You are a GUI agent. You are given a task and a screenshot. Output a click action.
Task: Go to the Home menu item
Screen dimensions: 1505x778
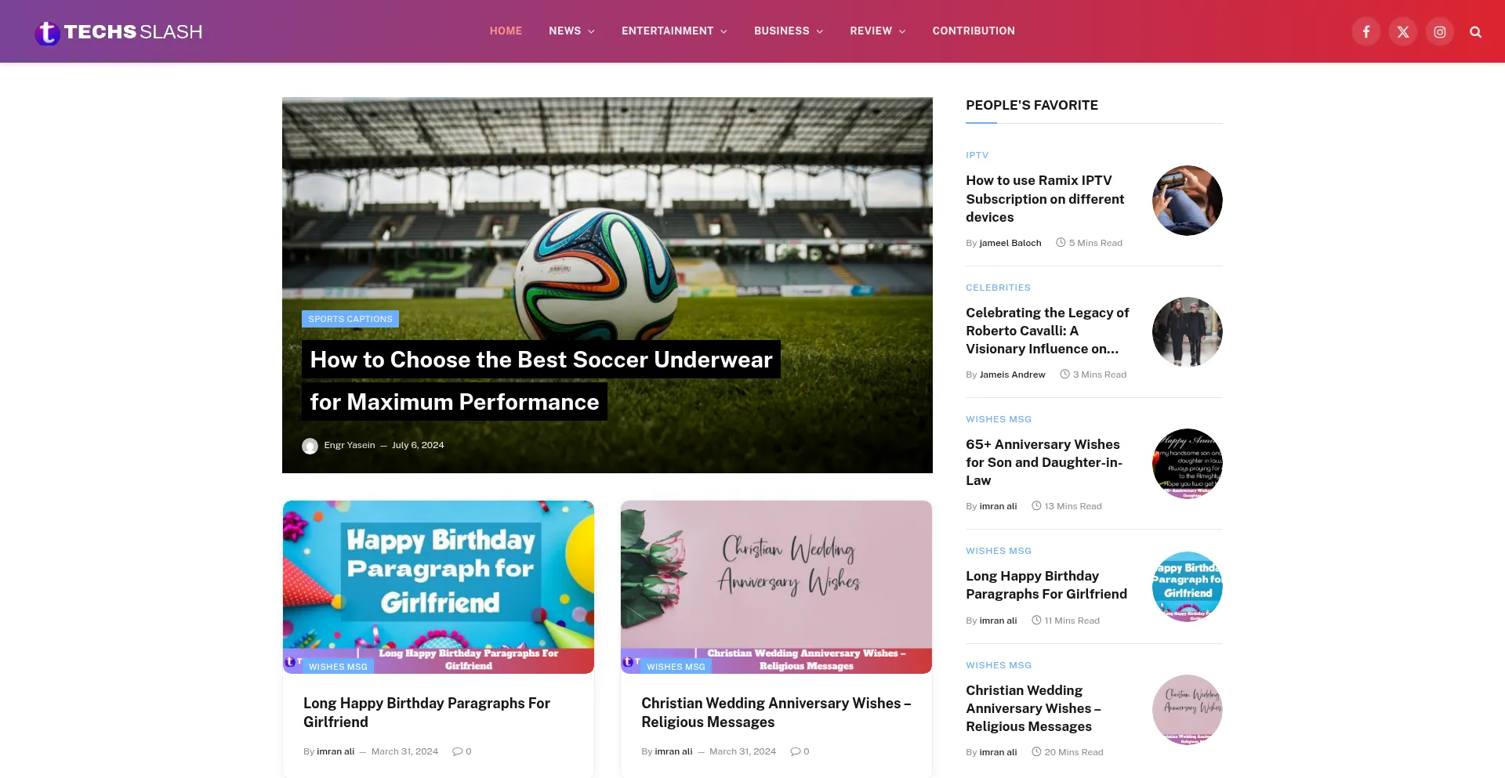click(x=506, y=31)
